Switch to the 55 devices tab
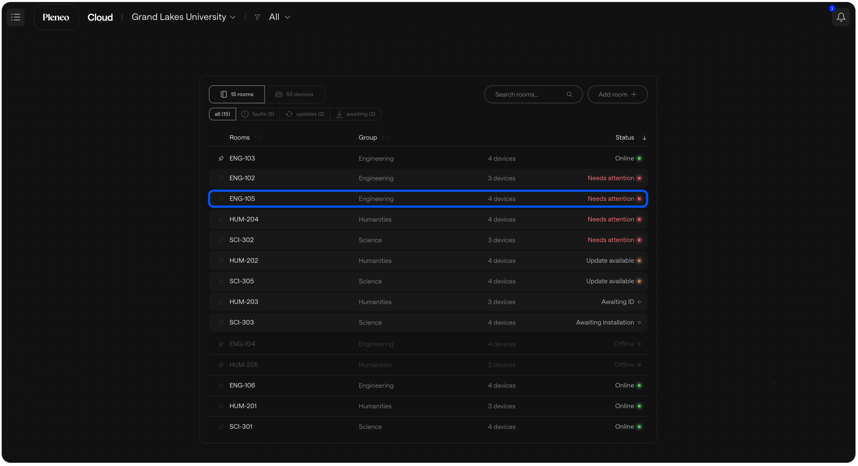This screenshot has height=466, width=858. [294, 94]
